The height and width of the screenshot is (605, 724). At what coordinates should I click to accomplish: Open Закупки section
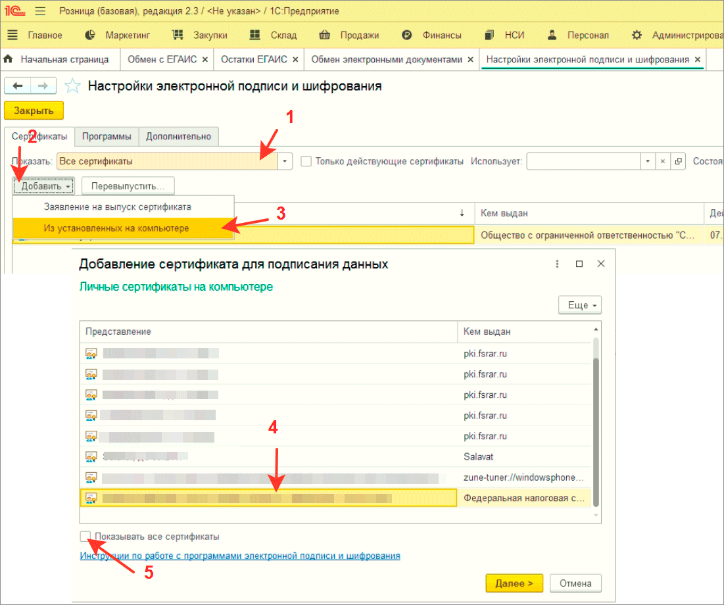point(199,35)
